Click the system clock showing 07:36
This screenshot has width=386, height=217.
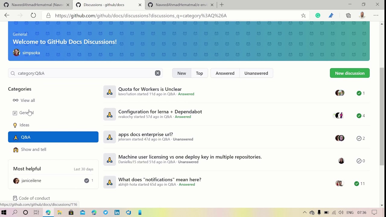coord(362,212)
